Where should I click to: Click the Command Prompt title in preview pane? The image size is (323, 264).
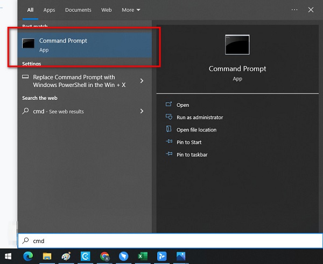point(237,69)
